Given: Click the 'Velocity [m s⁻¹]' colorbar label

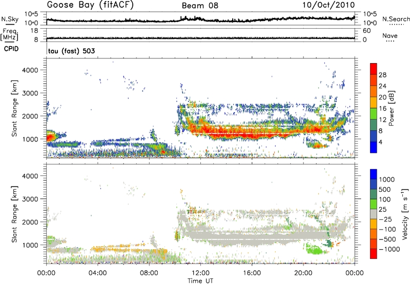Looking at the screenshot, I should [x=405, y=214].
